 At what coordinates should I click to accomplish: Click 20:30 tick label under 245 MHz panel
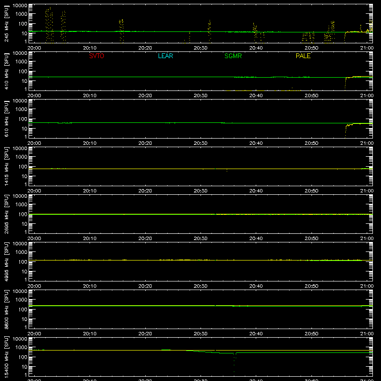201,48
